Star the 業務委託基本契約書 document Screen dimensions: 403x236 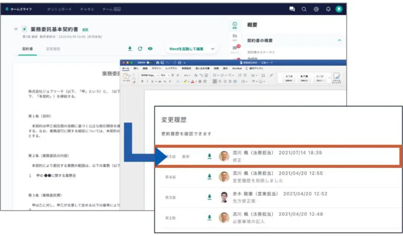coord(16,29)
